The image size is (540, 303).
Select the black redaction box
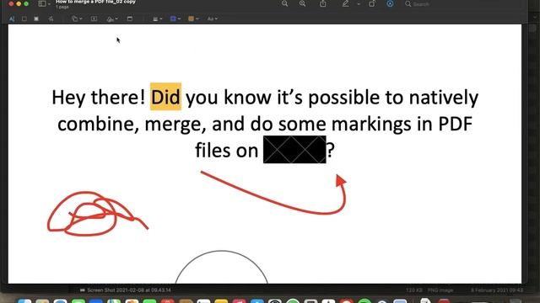tap(294, 150)
